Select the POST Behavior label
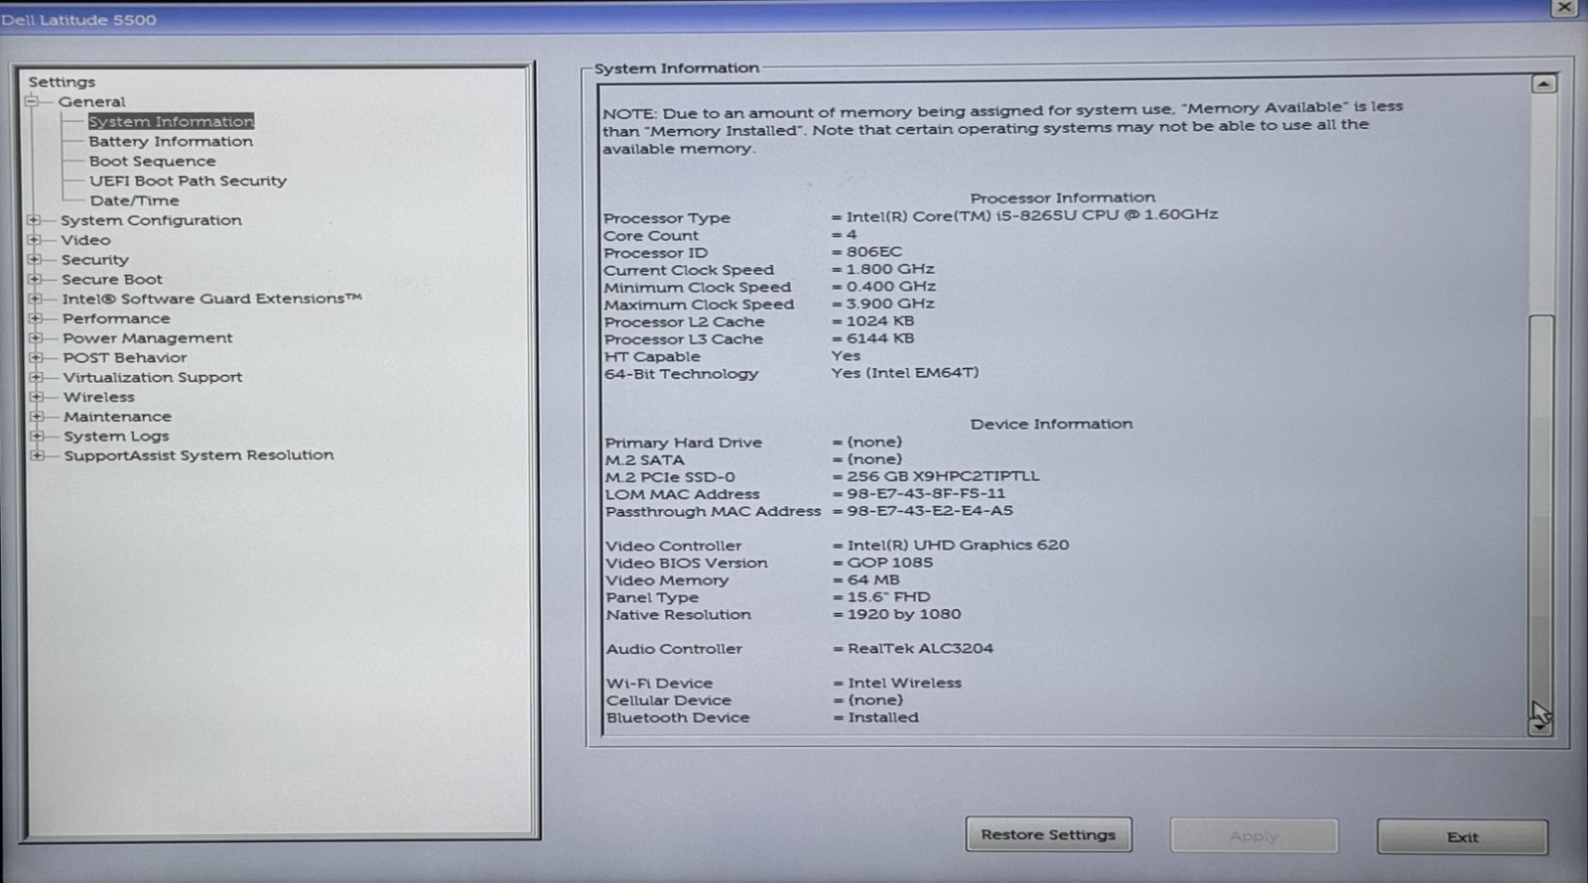Screen dimensions: 1588x883 pos(125,358)
